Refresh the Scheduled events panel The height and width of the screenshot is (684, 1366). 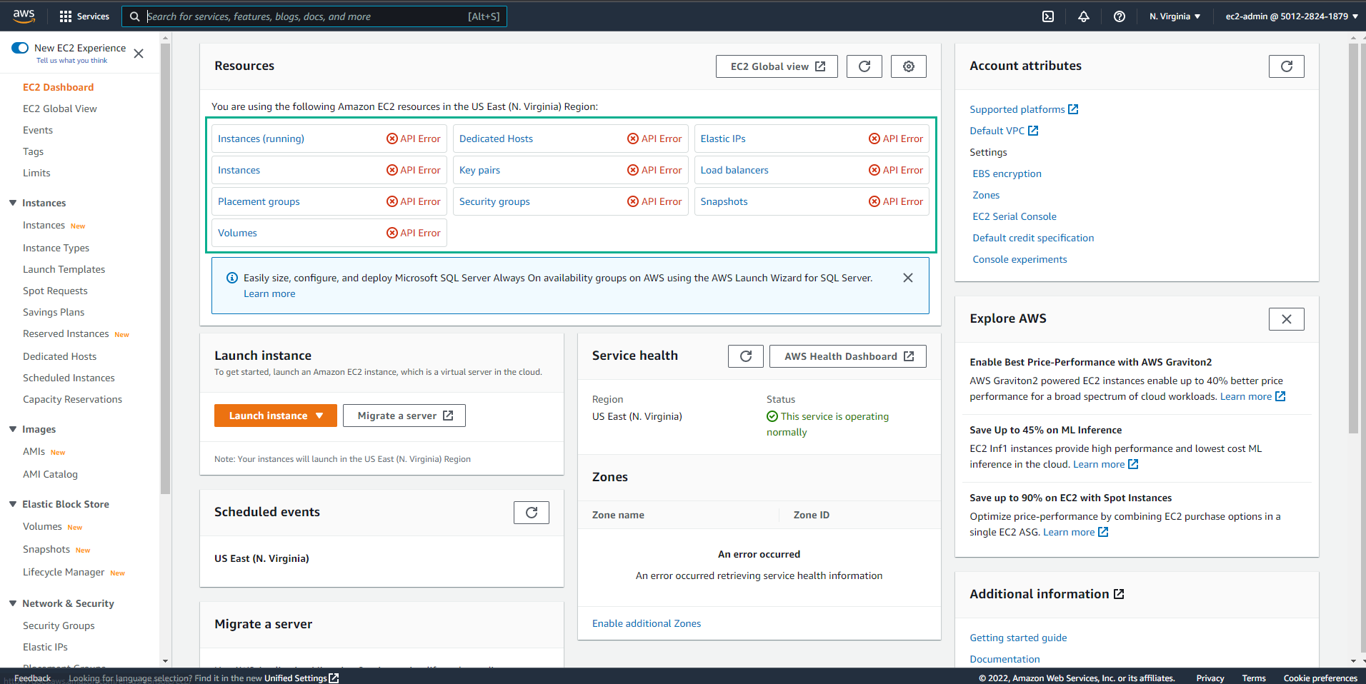click(x=532, y=513)
